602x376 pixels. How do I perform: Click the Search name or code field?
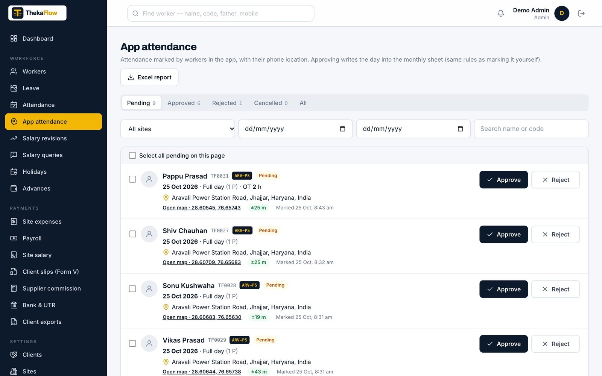[531, 129]
